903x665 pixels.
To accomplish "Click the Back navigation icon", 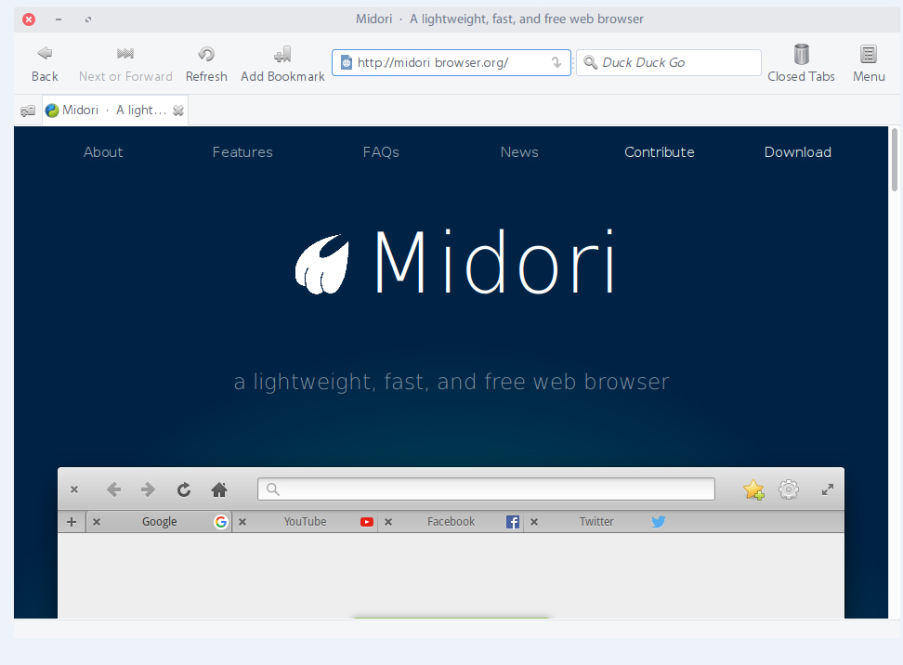I will click(x=44, y=54).
